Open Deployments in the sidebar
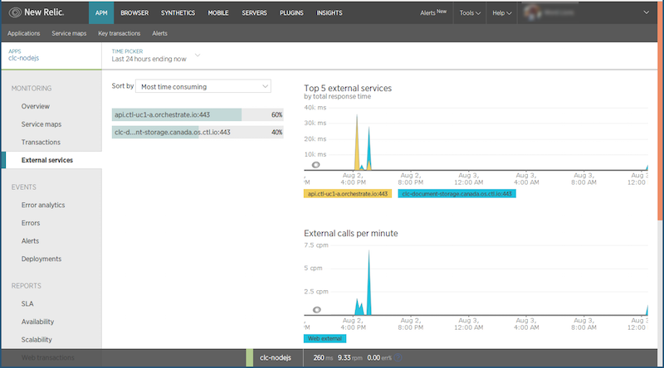 [41, 259]
